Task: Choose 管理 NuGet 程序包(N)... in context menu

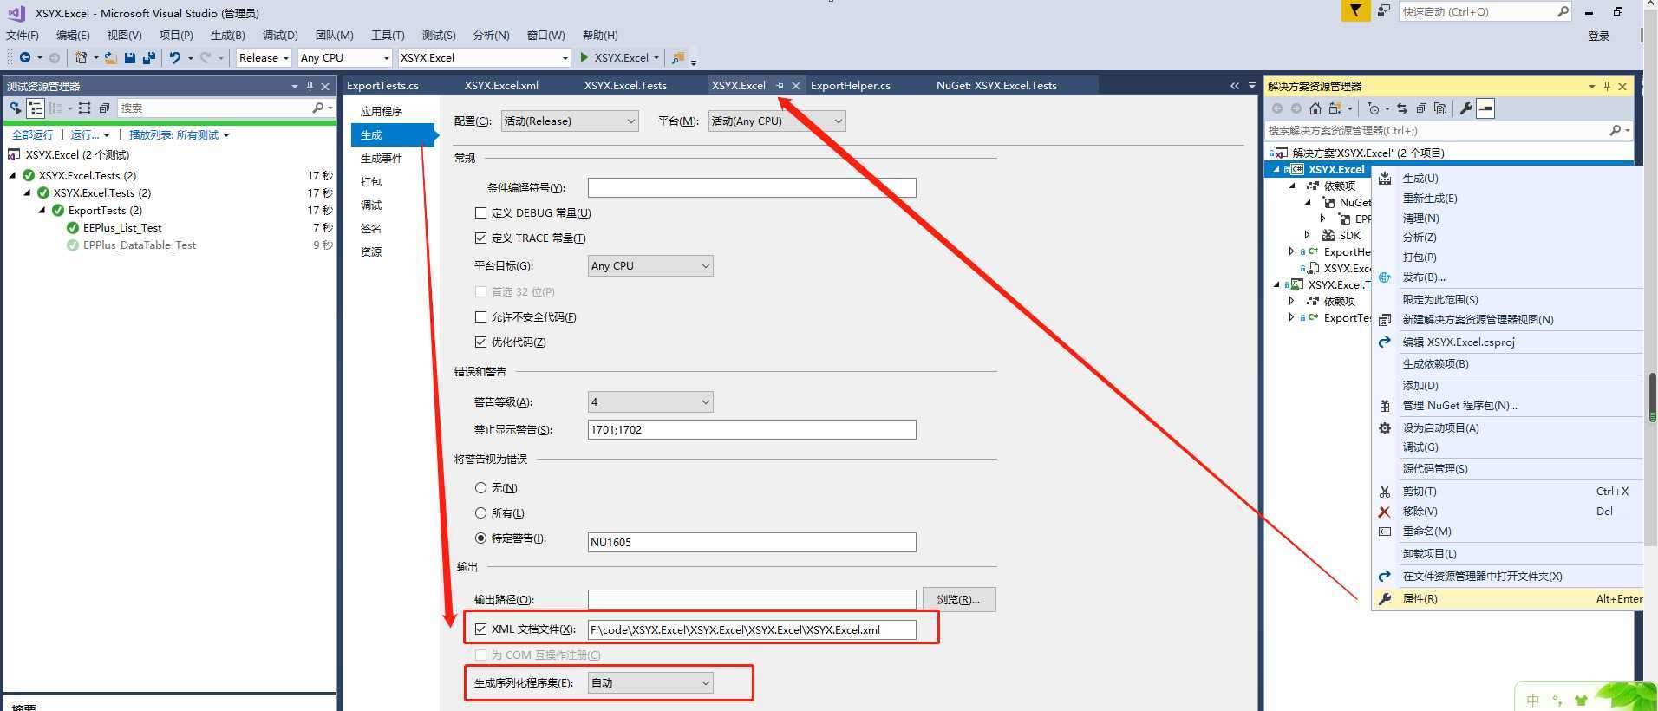Action: [1507, 405]
